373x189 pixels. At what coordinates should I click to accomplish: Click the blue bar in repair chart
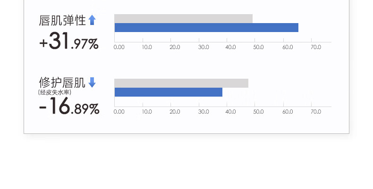[x=169, y=92]
